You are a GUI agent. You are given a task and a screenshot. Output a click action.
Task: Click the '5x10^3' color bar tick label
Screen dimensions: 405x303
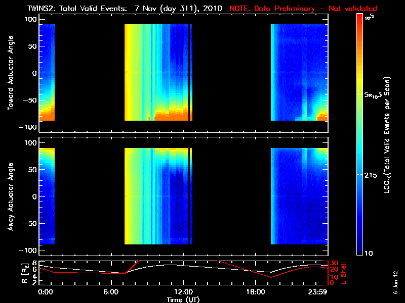pos(373,94)
